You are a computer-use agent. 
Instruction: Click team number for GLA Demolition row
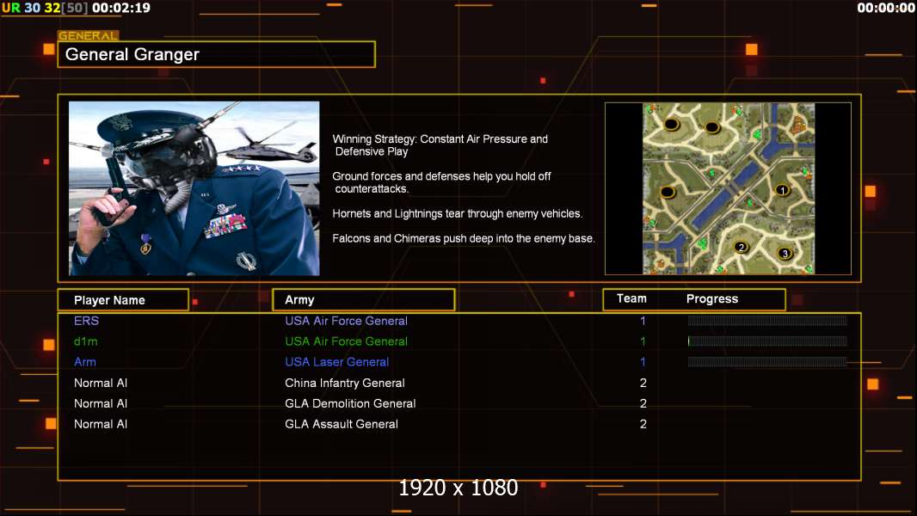643,403
